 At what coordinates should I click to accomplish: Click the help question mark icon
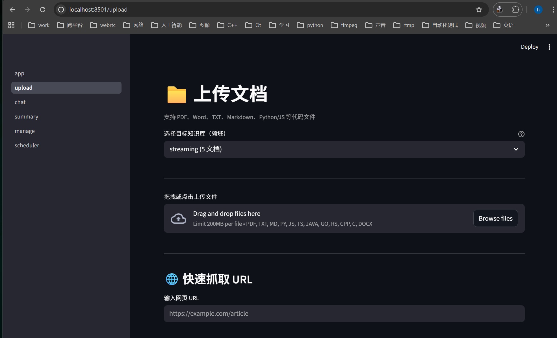521,134
